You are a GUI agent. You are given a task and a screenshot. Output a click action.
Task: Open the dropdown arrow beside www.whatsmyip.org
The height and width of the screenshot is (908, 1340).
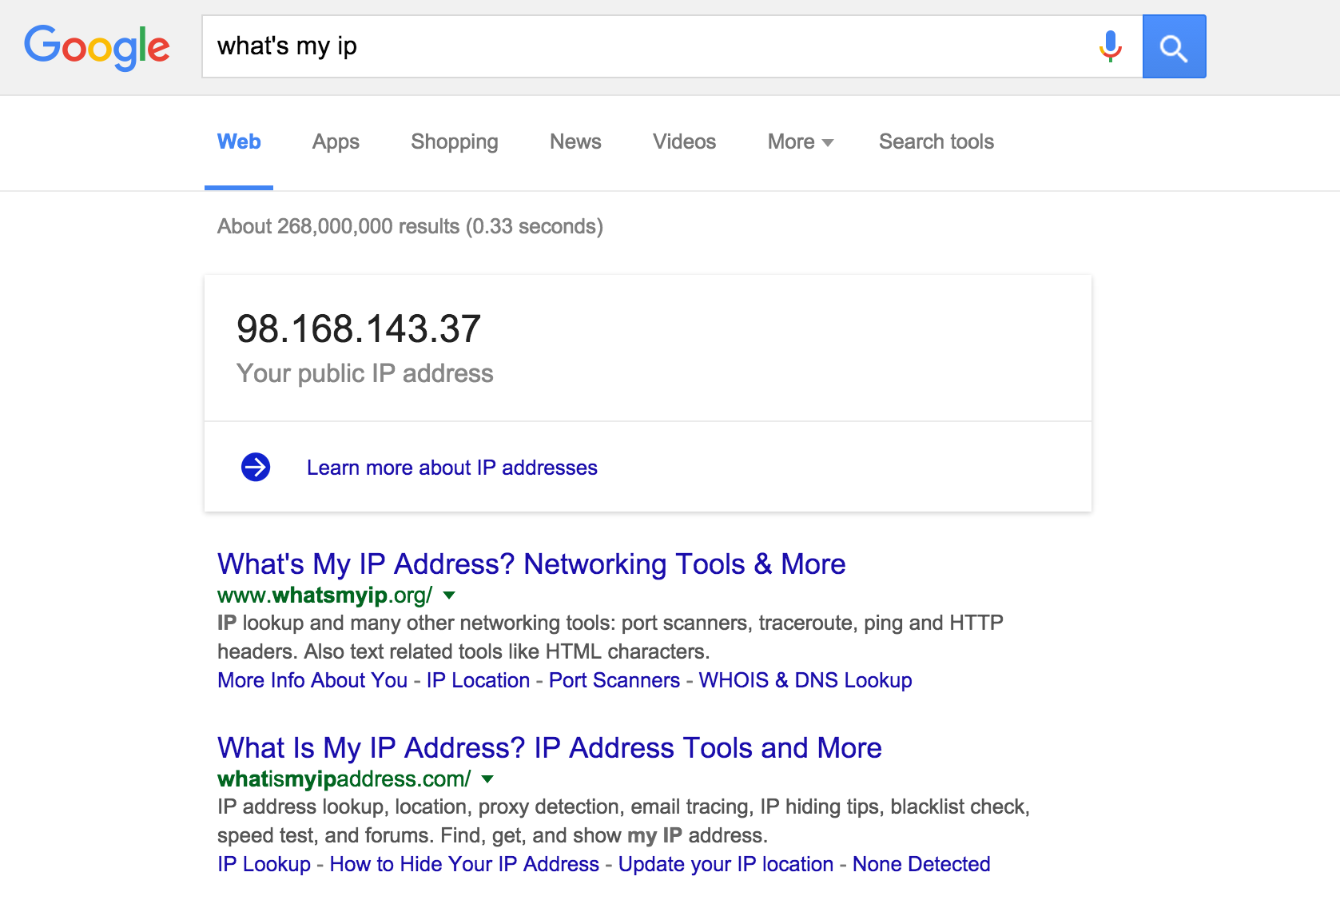[449, 595]
